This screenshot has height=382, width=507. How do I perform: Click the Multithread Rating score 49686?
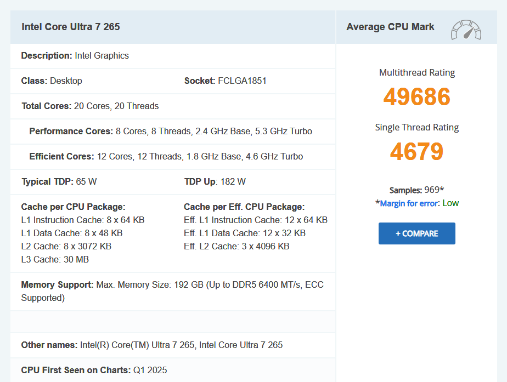[416, 97]
